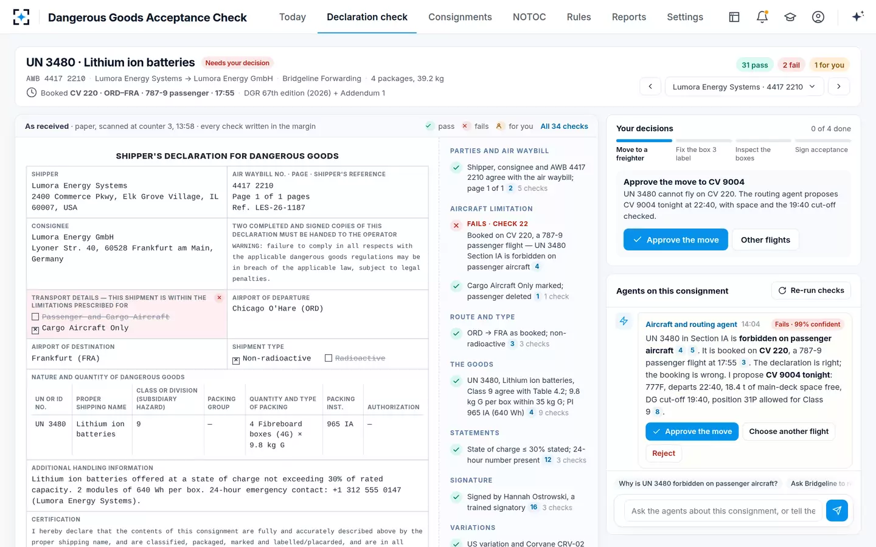
Task: Expand the 5 checks under Parties
Action: tap(532, 188)
